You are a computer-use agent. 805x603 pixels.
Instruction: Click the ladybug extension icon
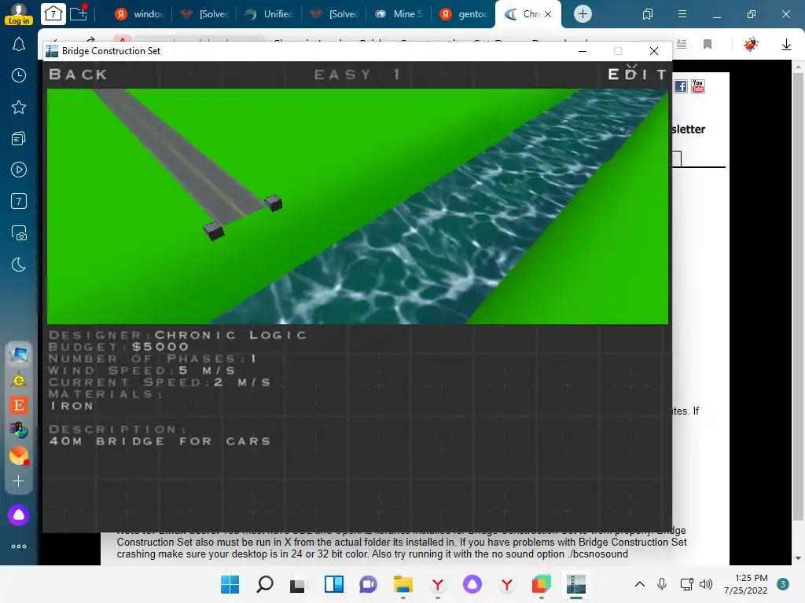751,44
